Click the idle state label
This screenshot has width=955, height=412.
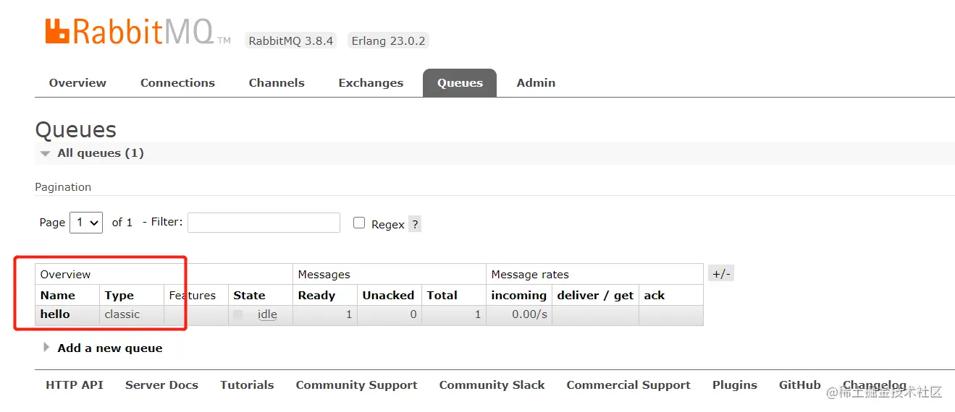pos(267,314)
